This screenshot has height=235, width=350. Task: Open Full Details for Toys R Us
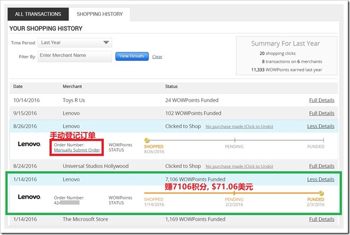coord(321,100)
